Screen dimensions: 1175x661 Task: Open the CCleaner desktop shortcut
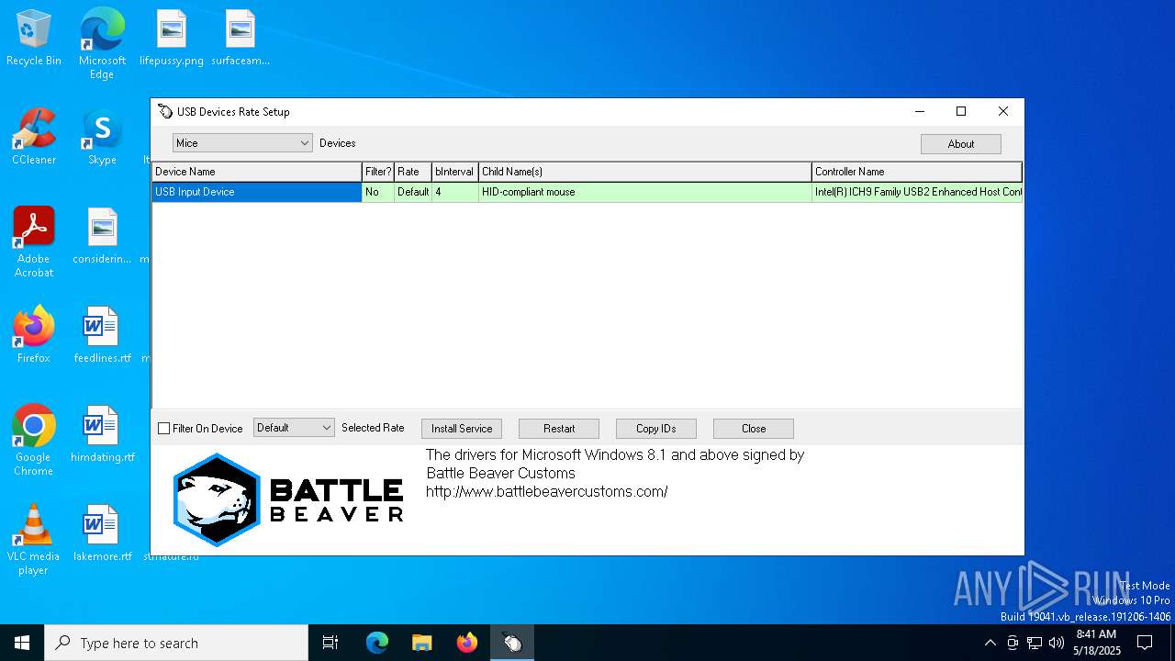[x=34, y=137]
